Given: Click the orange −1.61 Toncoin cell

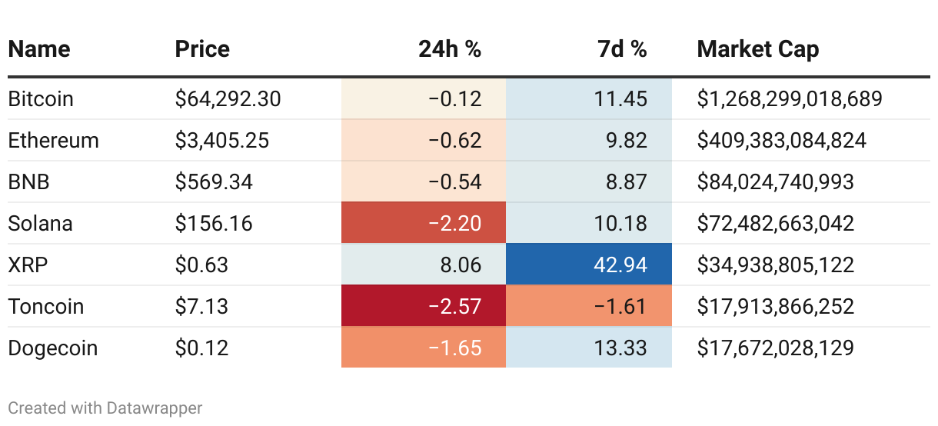Looking at the screenshot, I should click(589, 306).
